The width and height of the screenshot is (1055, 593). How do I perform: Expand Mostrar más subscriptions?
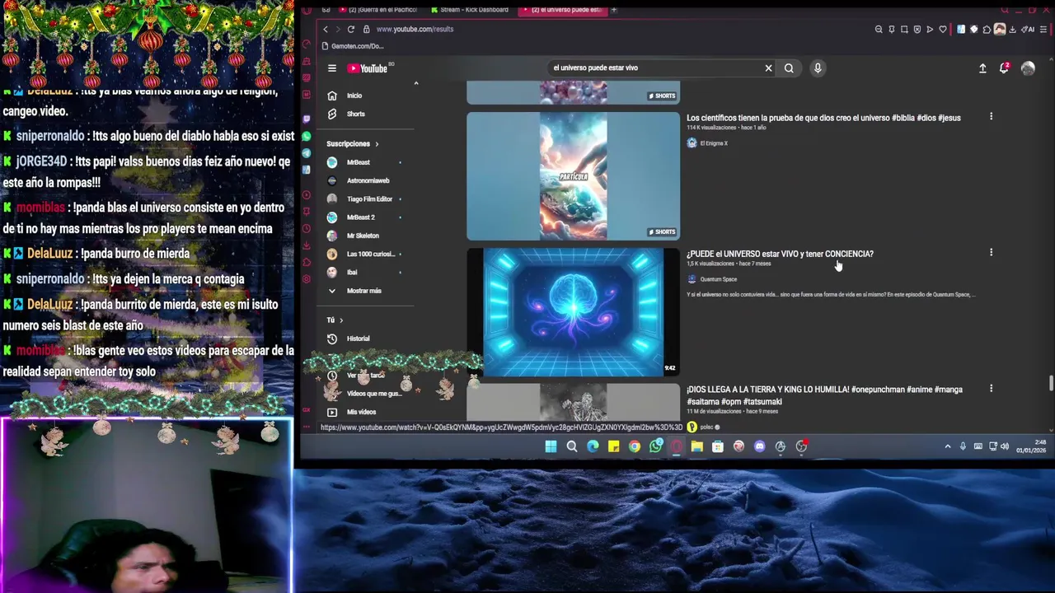point(363,291)
